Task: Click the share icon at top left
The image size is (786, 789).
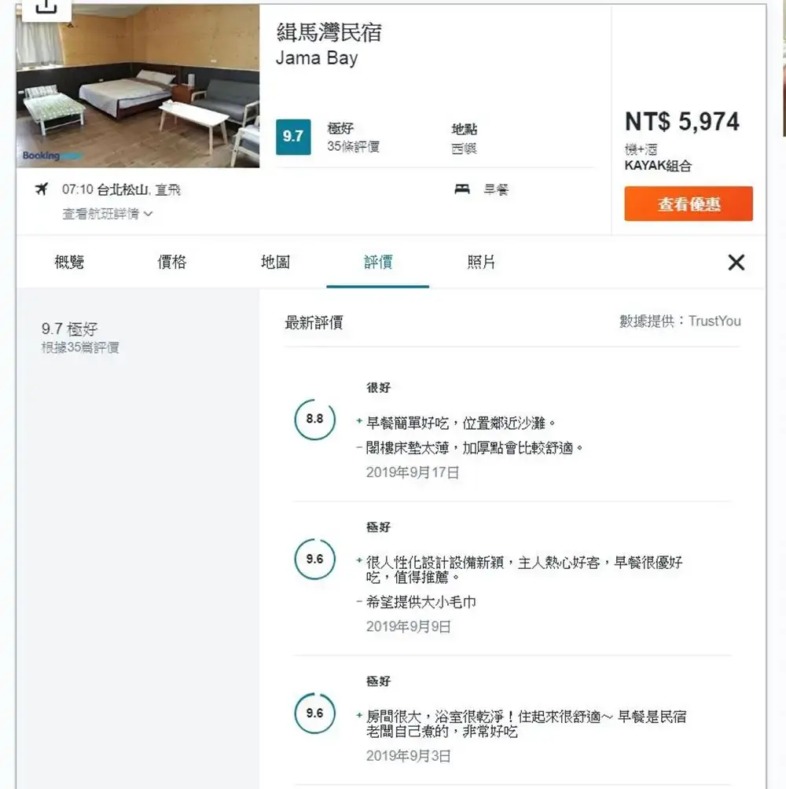Action: pos(46,6)
